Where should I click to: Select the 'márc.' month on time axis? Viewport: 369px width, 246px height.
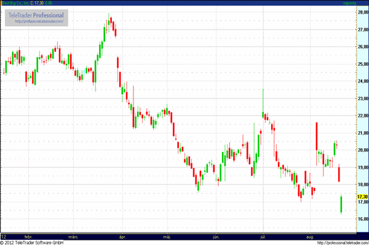pyautogui.click(x=74, y=236)
